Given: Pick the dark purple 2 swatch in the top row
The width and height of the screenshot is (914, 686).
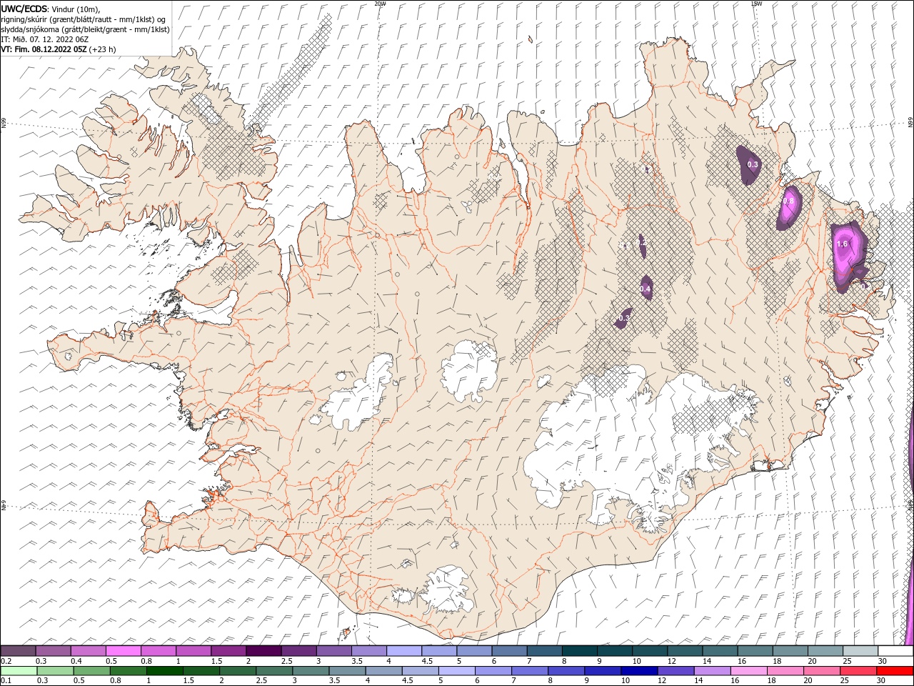Looking at the screenshot, I should tap(263, 651).
